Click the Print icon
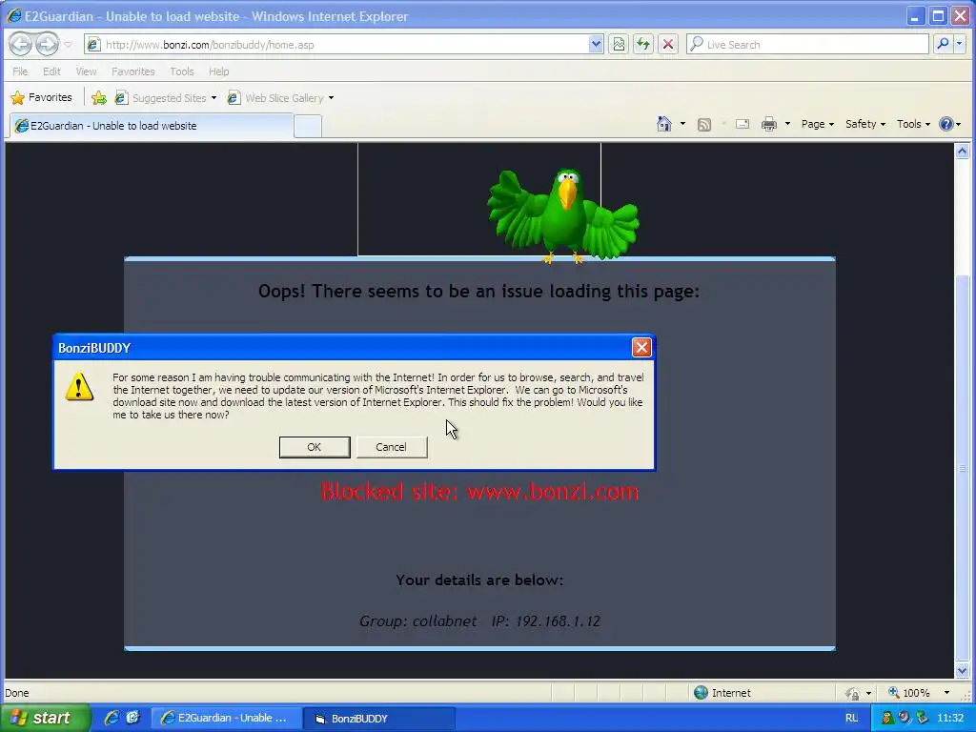Image resolution: width=976 pixels, height=732 pixels. (769, 124)
